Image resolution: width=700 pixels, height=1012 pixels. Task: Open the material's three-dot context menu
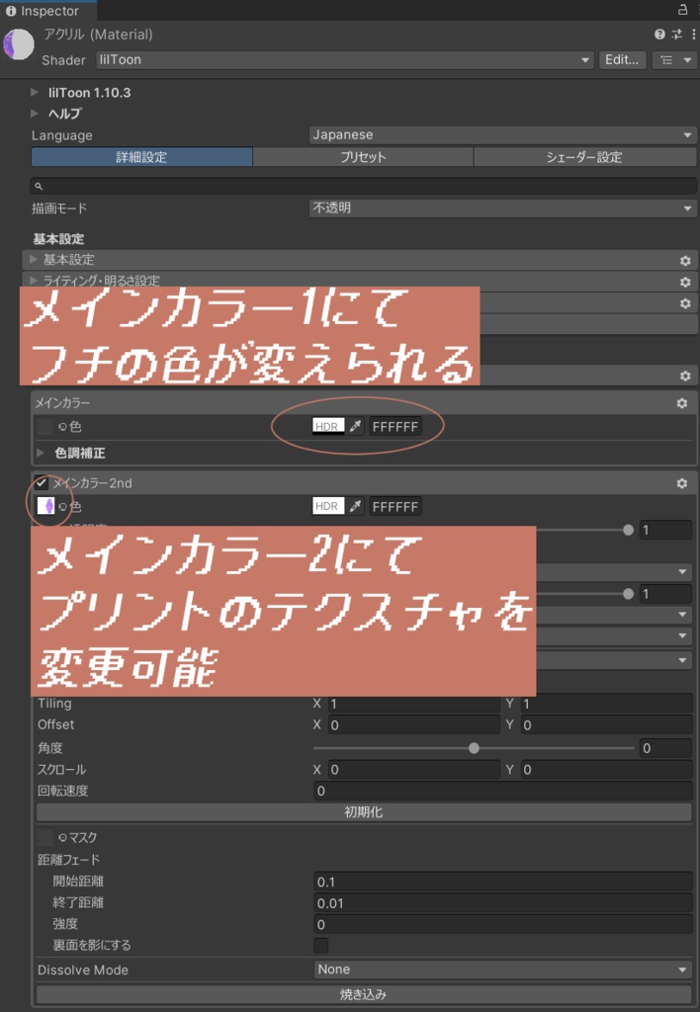coord(693,35)
